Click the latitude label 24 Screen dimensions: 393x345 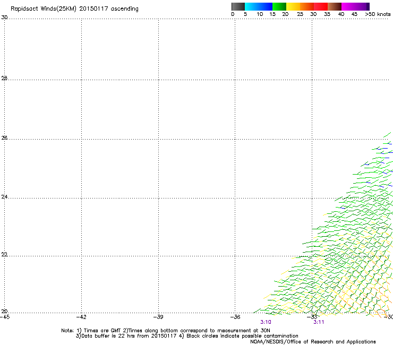(x=4, y=197)
